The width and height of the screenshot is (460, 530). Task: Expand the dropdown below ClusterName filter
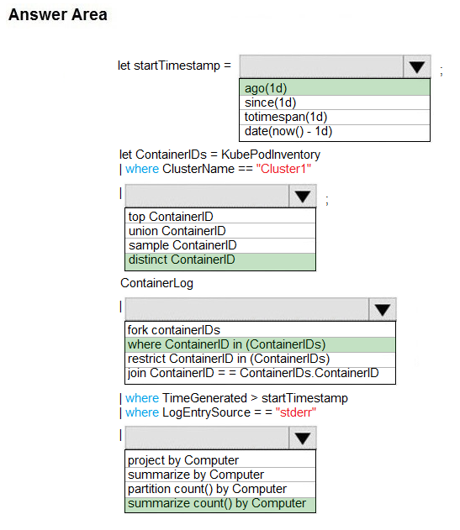pos(303,196)
